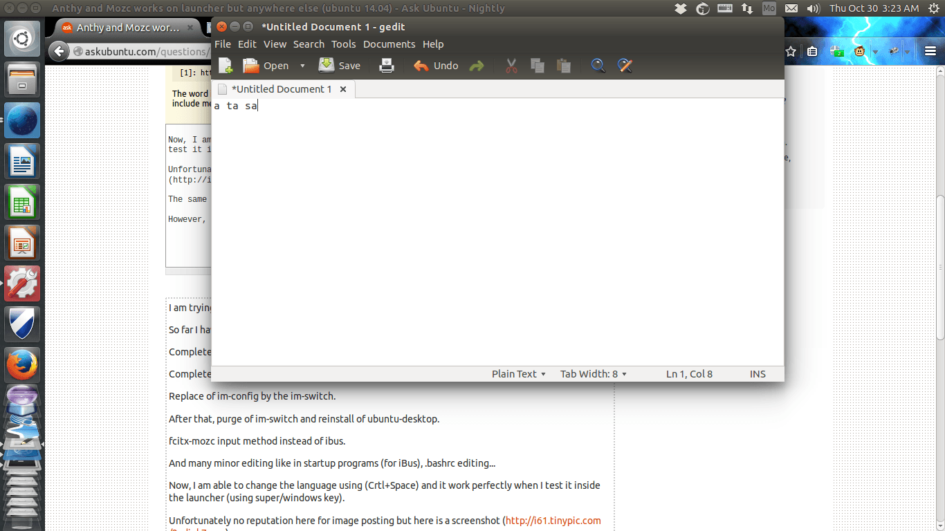Close the Untitled Document 1 tab
This screenshot has height=531, width=945.
(343, 89)
